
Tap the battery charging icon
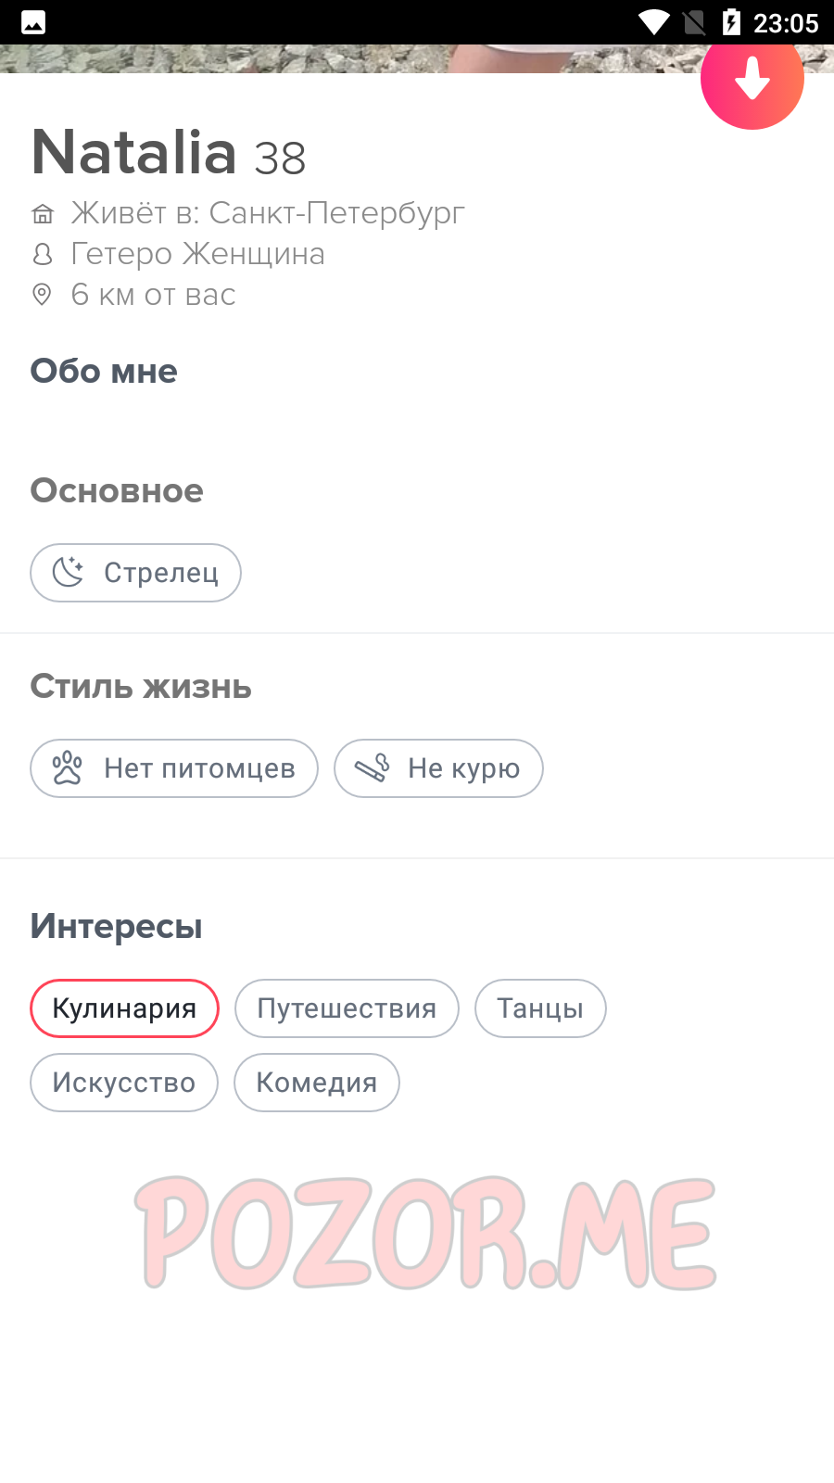(x=731, y=22)
